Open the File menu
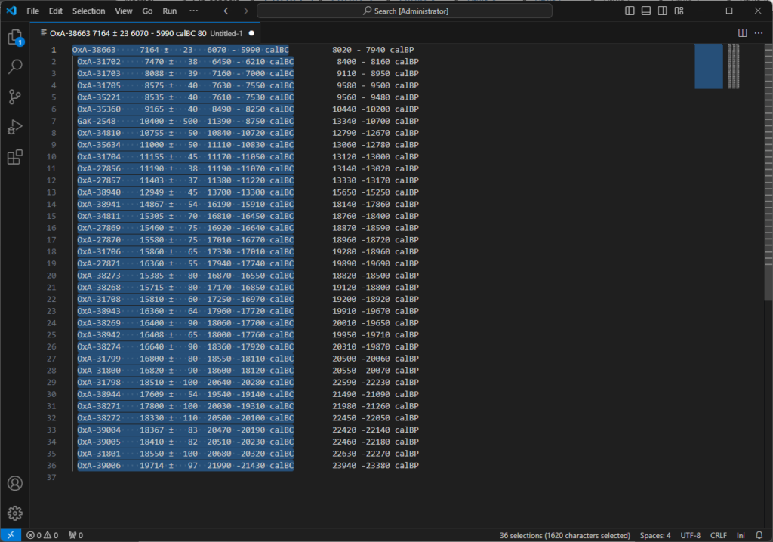This screenshot has height=542, width=773. click(x=33, y=11)
